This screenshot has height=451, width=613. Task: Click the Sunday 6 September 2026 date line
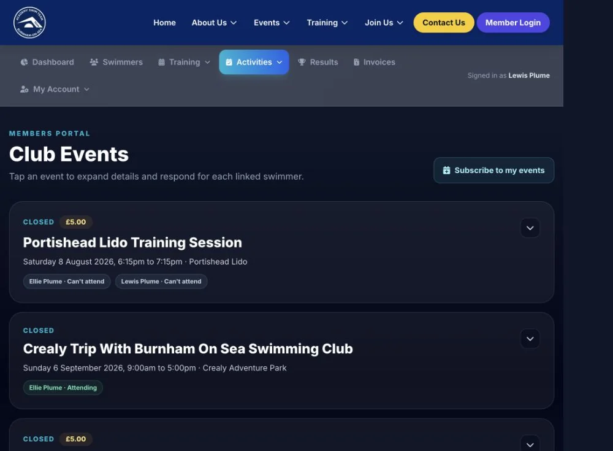pos(155,368)
